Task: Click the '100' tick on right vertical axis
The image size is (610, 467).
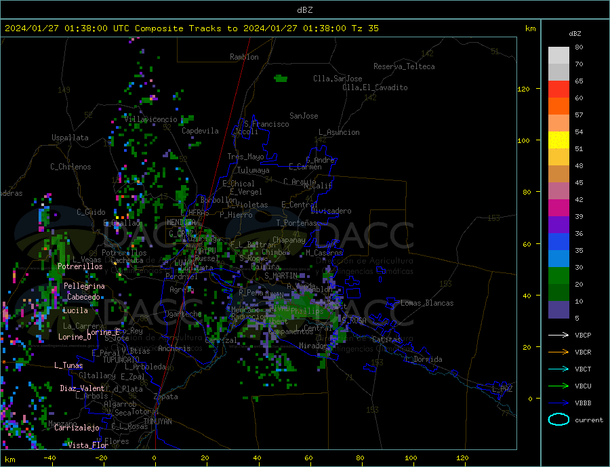Action: (524, 140)
